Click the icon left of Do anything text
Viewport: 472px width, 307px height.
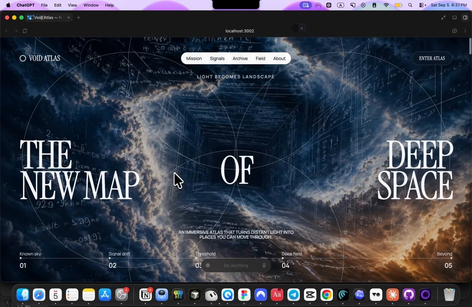coord(208,266)
